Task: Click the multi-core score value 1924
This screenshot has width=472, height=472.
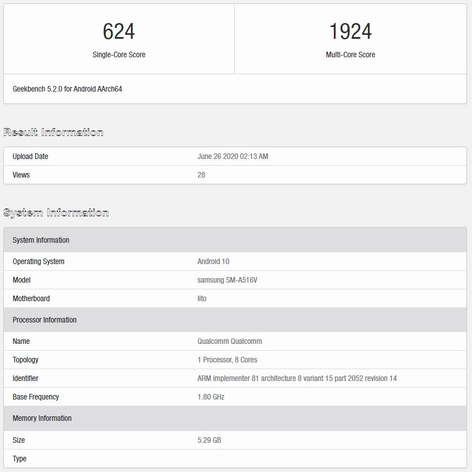Action: pos(350,31)
